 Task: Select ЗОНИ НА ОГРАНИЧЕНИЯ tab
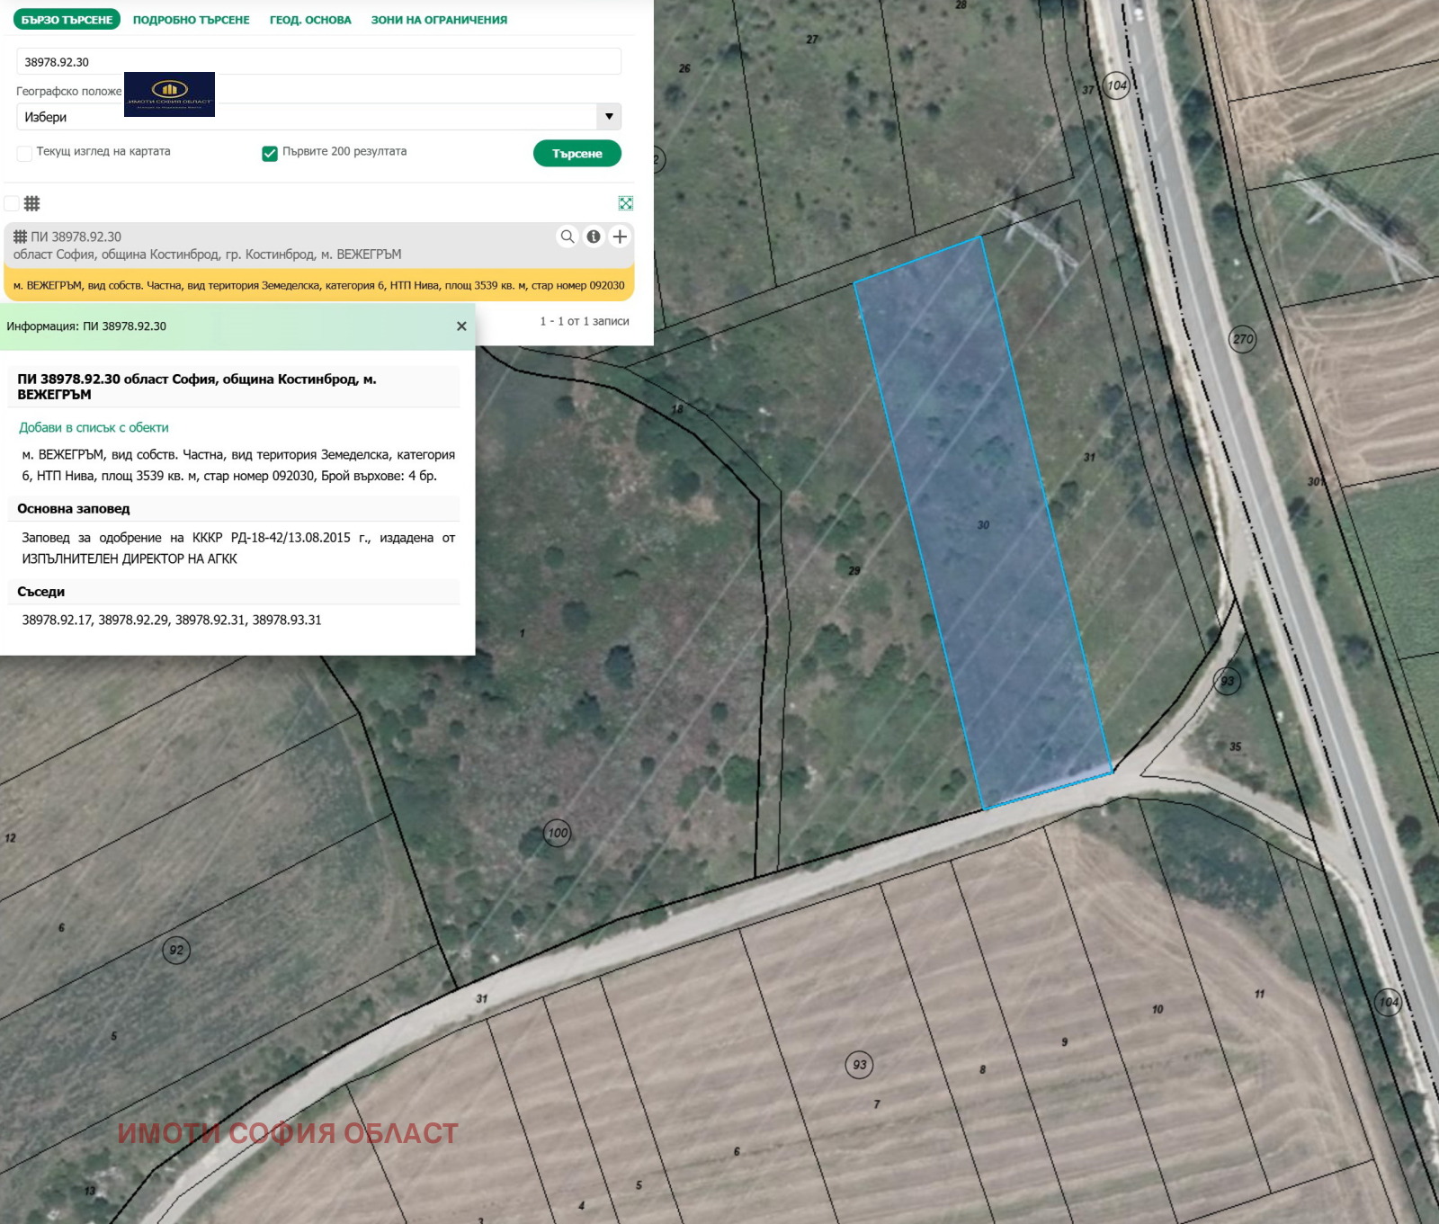[439, 20]
